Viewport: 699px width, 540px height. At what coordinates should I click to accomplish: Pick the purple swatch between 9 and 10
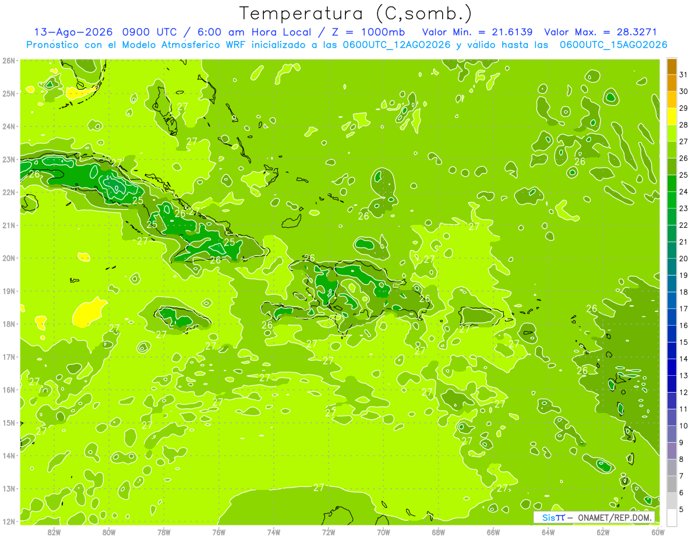(x=672, y=435)
